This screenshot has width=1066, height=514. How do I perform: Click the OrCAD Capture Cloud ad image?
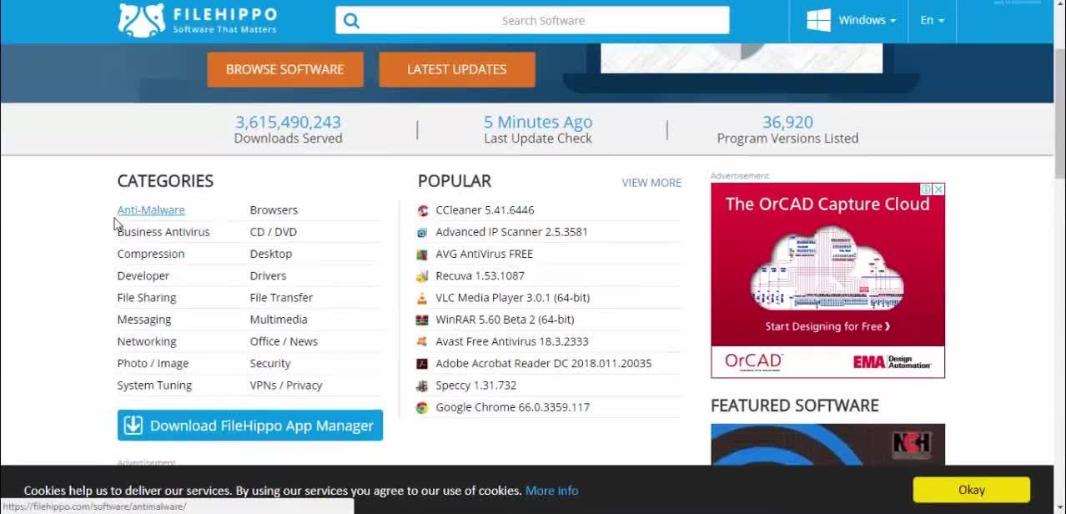click(x=827, y=280)
